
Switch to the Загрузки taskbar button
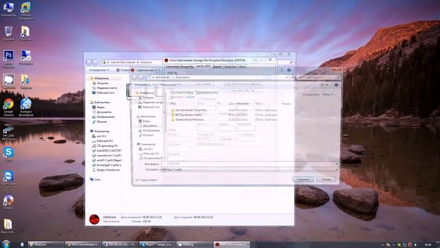[45, 245]
